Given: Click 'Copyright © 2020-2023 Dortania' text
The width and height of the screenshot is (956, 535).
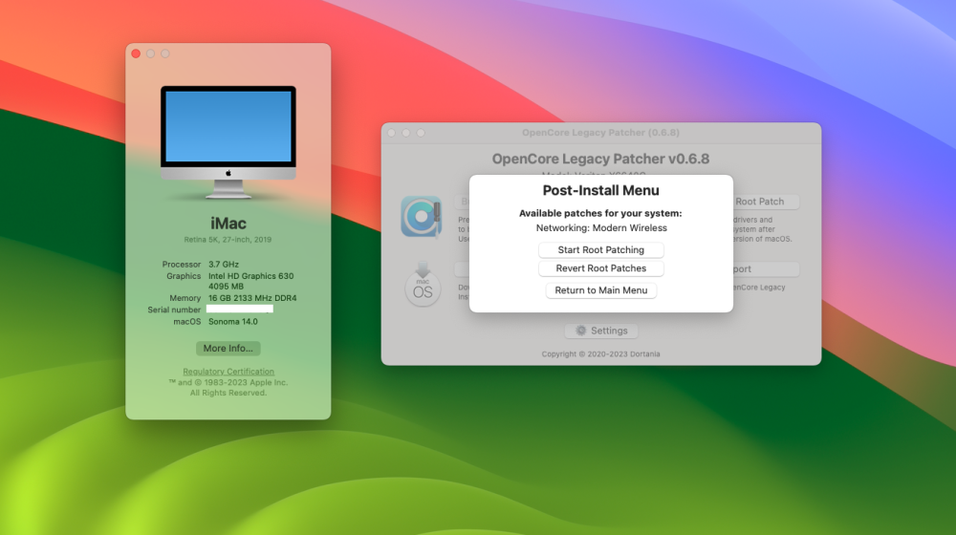Looking at the screenshot, I should pyautogui.click(x=600, y=354).
